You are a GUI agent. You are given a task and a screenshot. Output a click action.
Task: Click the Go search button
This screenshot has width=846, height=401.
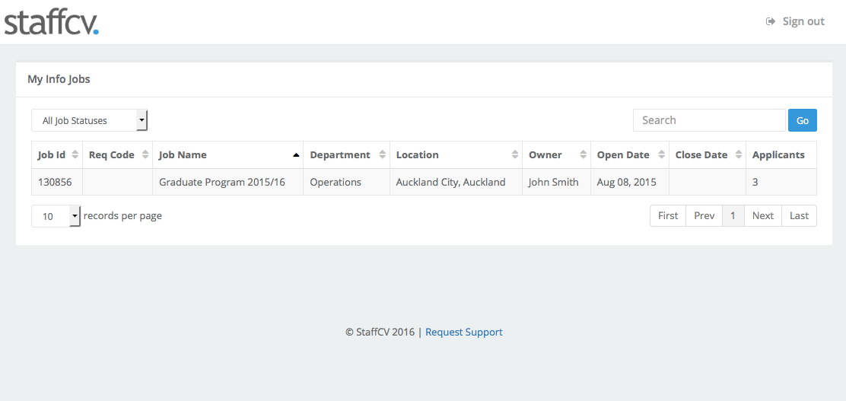803,120
